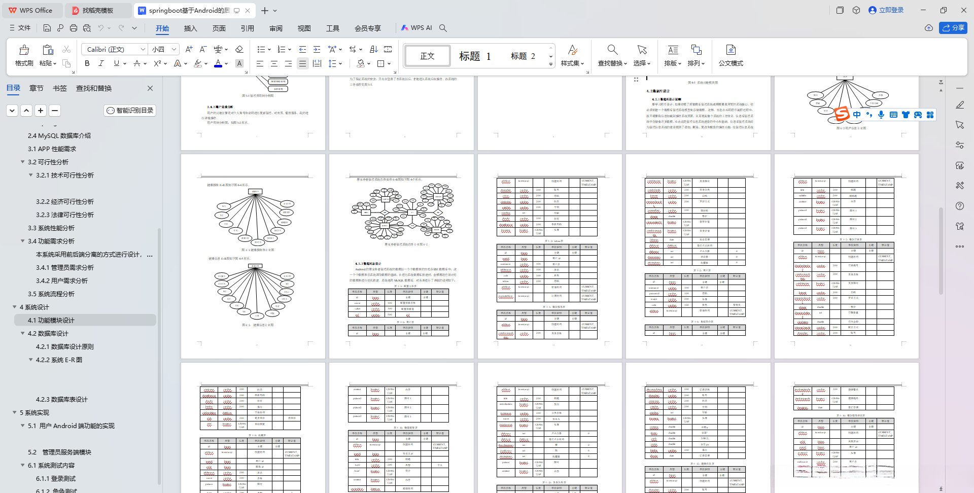The width and height of the screenshot is (974, 493).
Task: Open the font name Calibri dropdown
Action: tap(143, 49)
